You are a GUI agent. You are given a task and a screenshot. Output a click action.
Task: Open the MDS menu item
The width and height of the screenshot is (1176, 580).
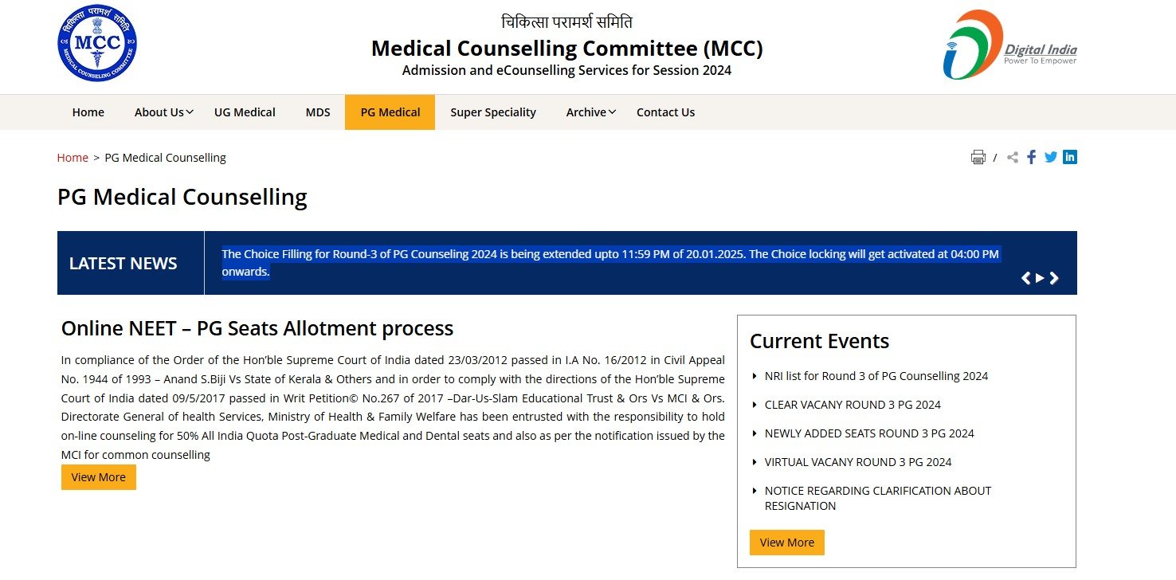pyautogui.click(x=318, y=112)
